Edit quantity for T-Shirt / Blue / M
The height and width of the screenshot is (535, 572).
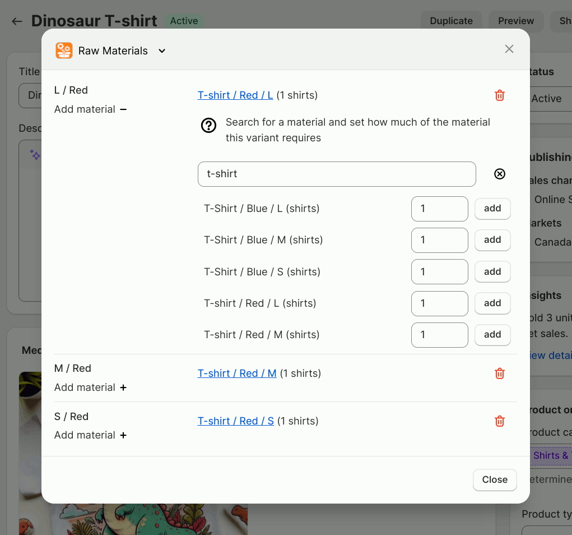pos(440,240)
